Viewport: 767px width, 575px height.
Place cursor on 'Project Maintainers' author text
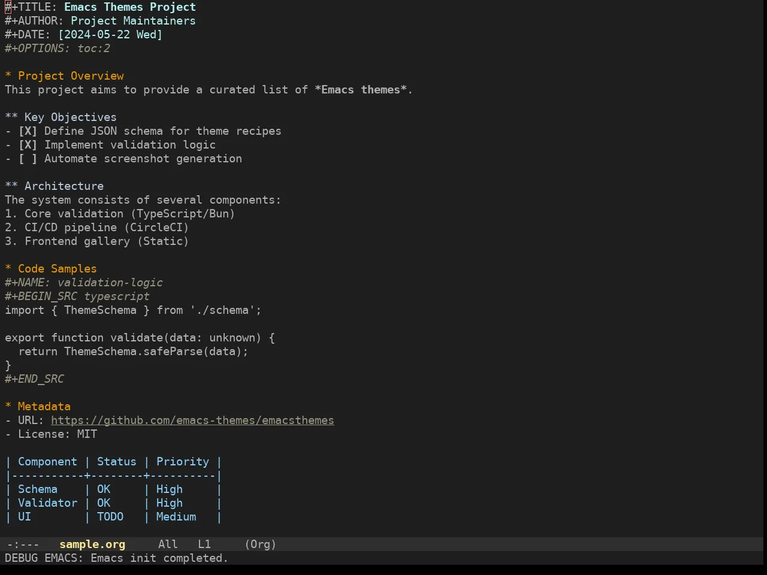point(133,21)
